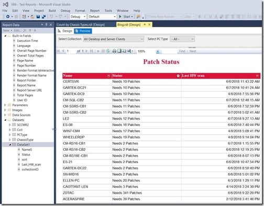Sort table by the Name column icon
264x206 pixels.
(x=108, y=76)
